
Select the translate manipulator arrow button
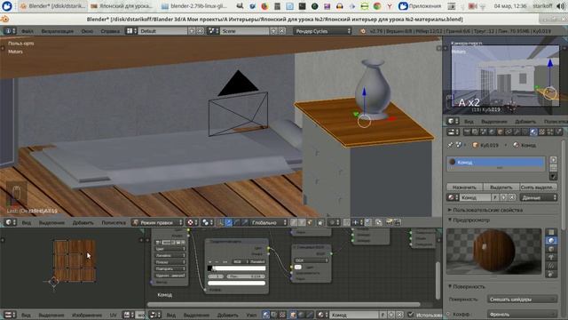coord(229,222)
